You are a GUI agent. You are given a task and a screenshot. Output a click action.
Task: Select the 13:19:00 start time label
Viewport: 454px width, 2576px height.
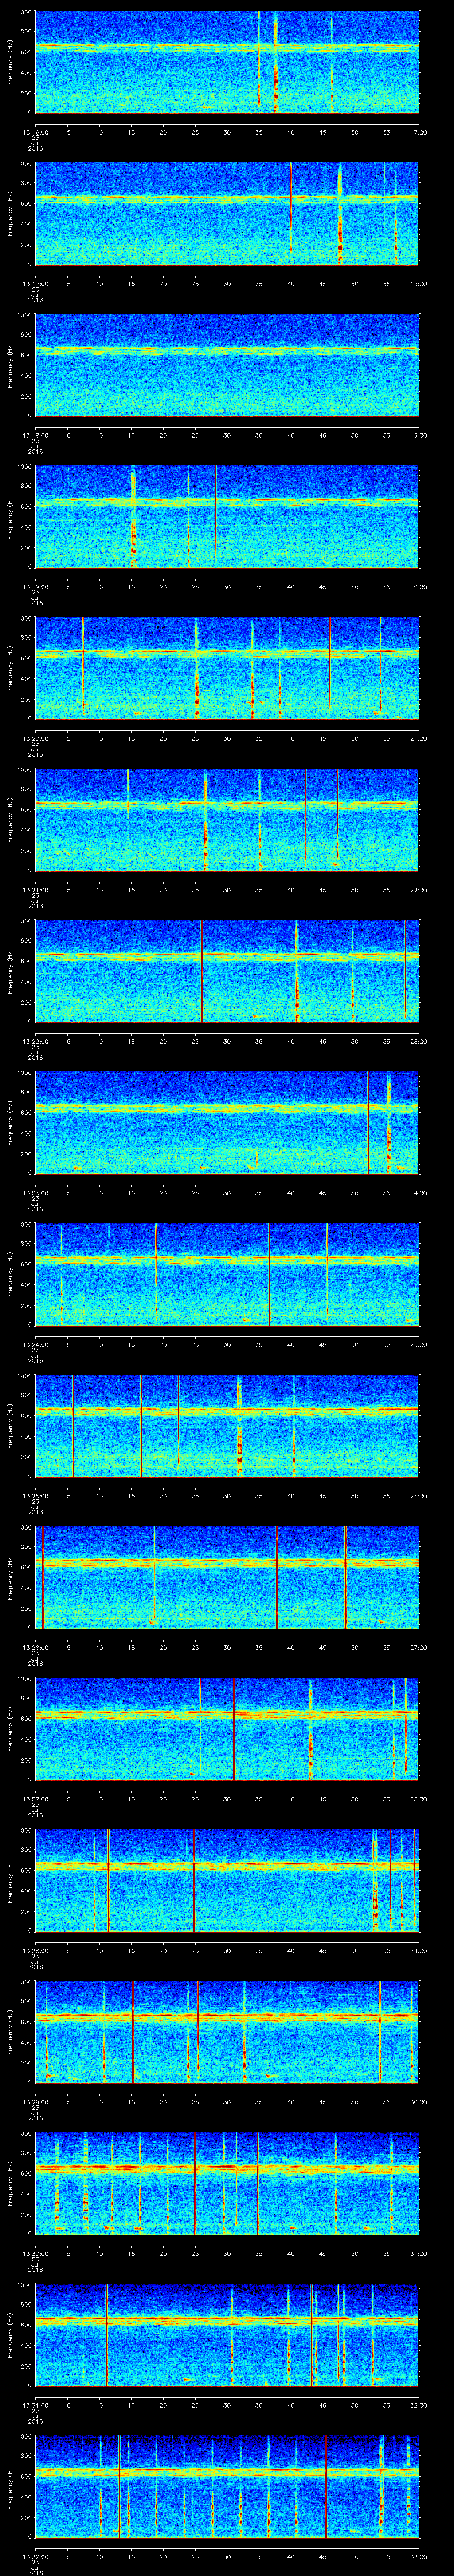[x=35, y=587]
